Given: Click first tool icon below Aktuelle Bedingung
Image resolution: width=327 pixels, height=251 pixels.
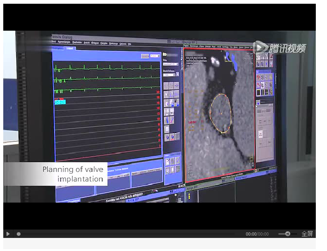Looking at the screenshot, I should (166, 86).
